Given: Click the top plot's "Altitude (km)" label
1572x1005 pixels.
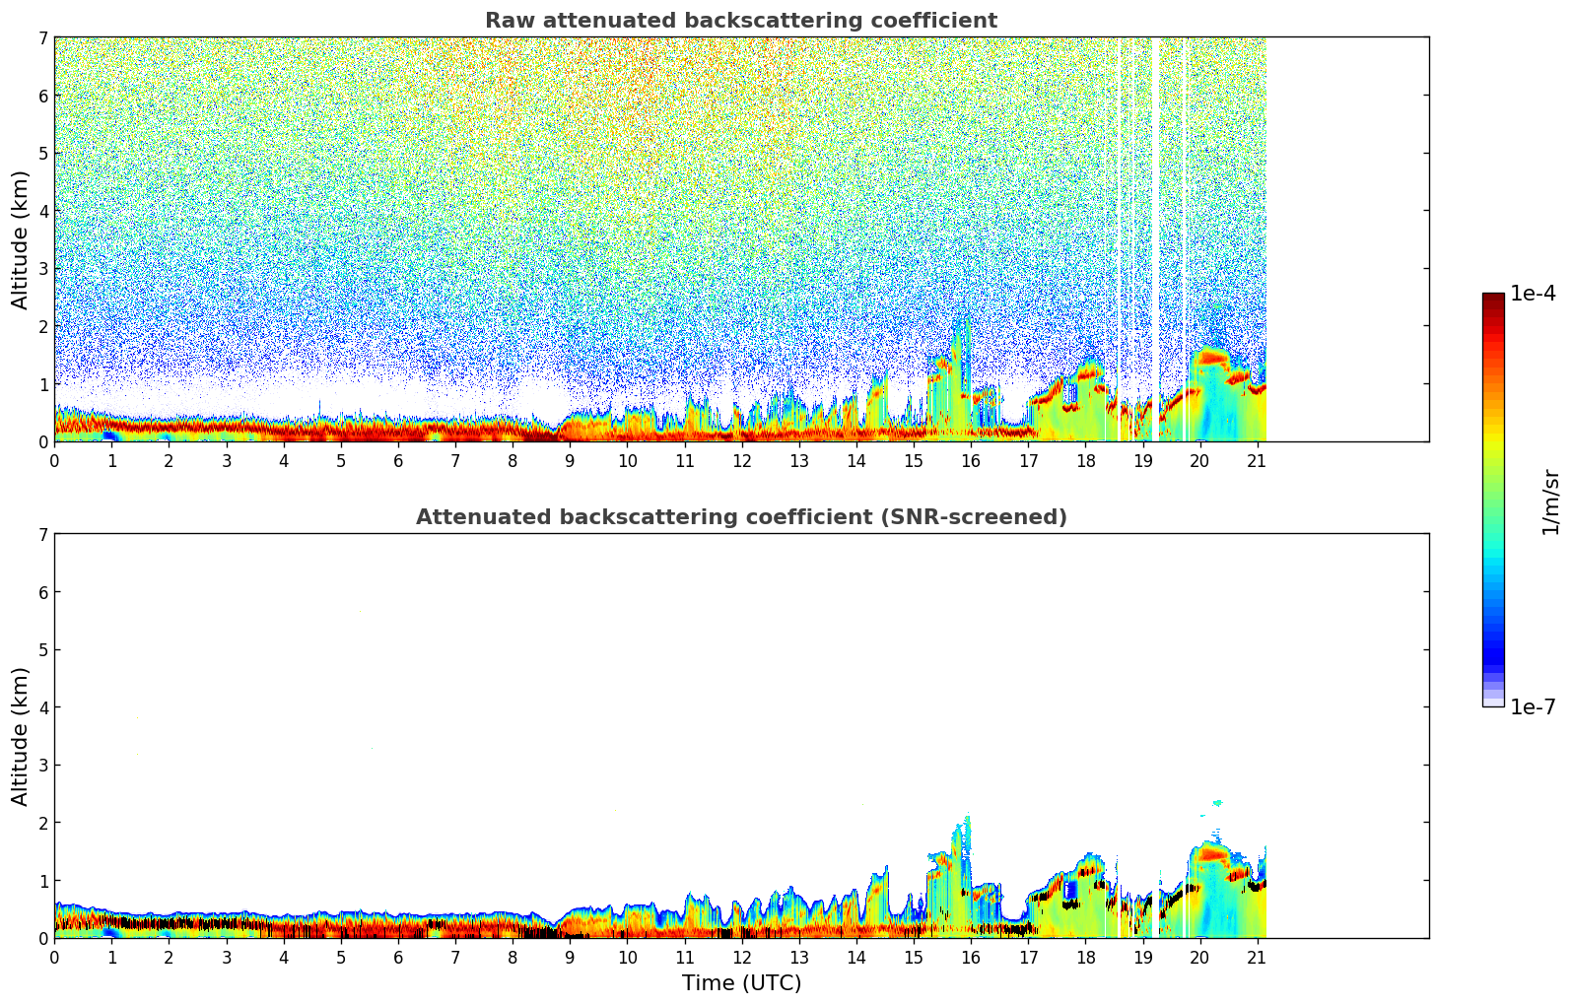Looking at the screenshot, I should click(21, 239).
